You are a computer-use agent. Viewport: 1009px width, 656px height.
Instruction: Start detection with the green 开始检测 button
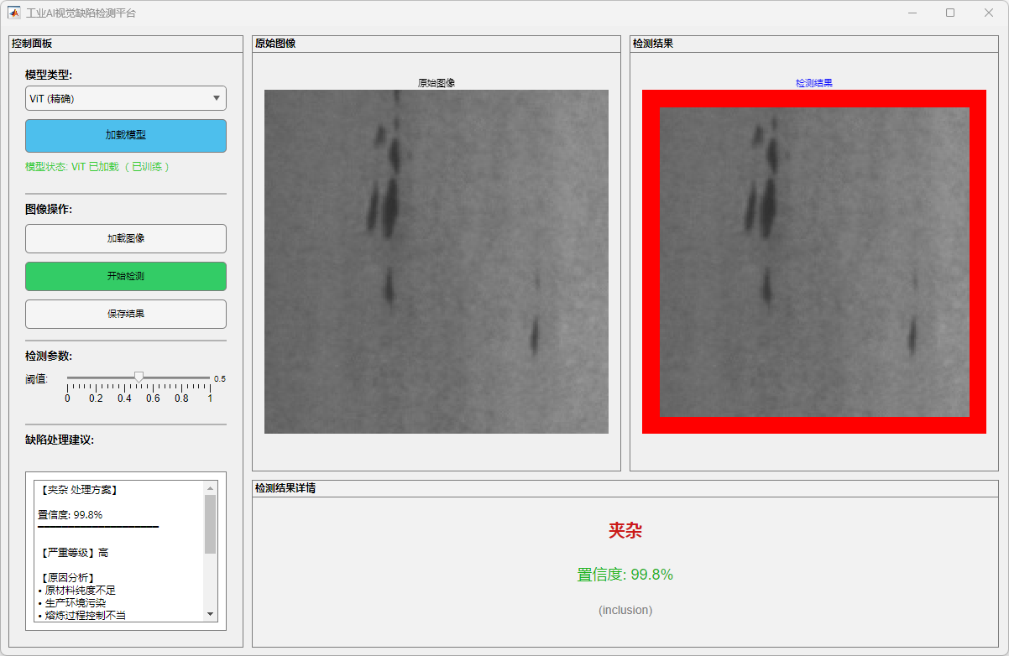tap(126, 276)
